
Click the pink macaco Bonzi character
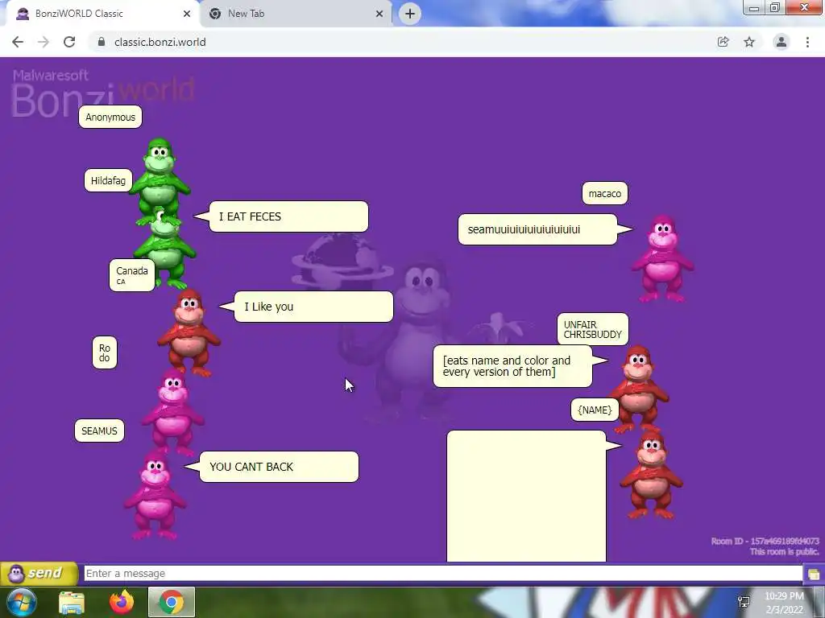tap(662, 258)
